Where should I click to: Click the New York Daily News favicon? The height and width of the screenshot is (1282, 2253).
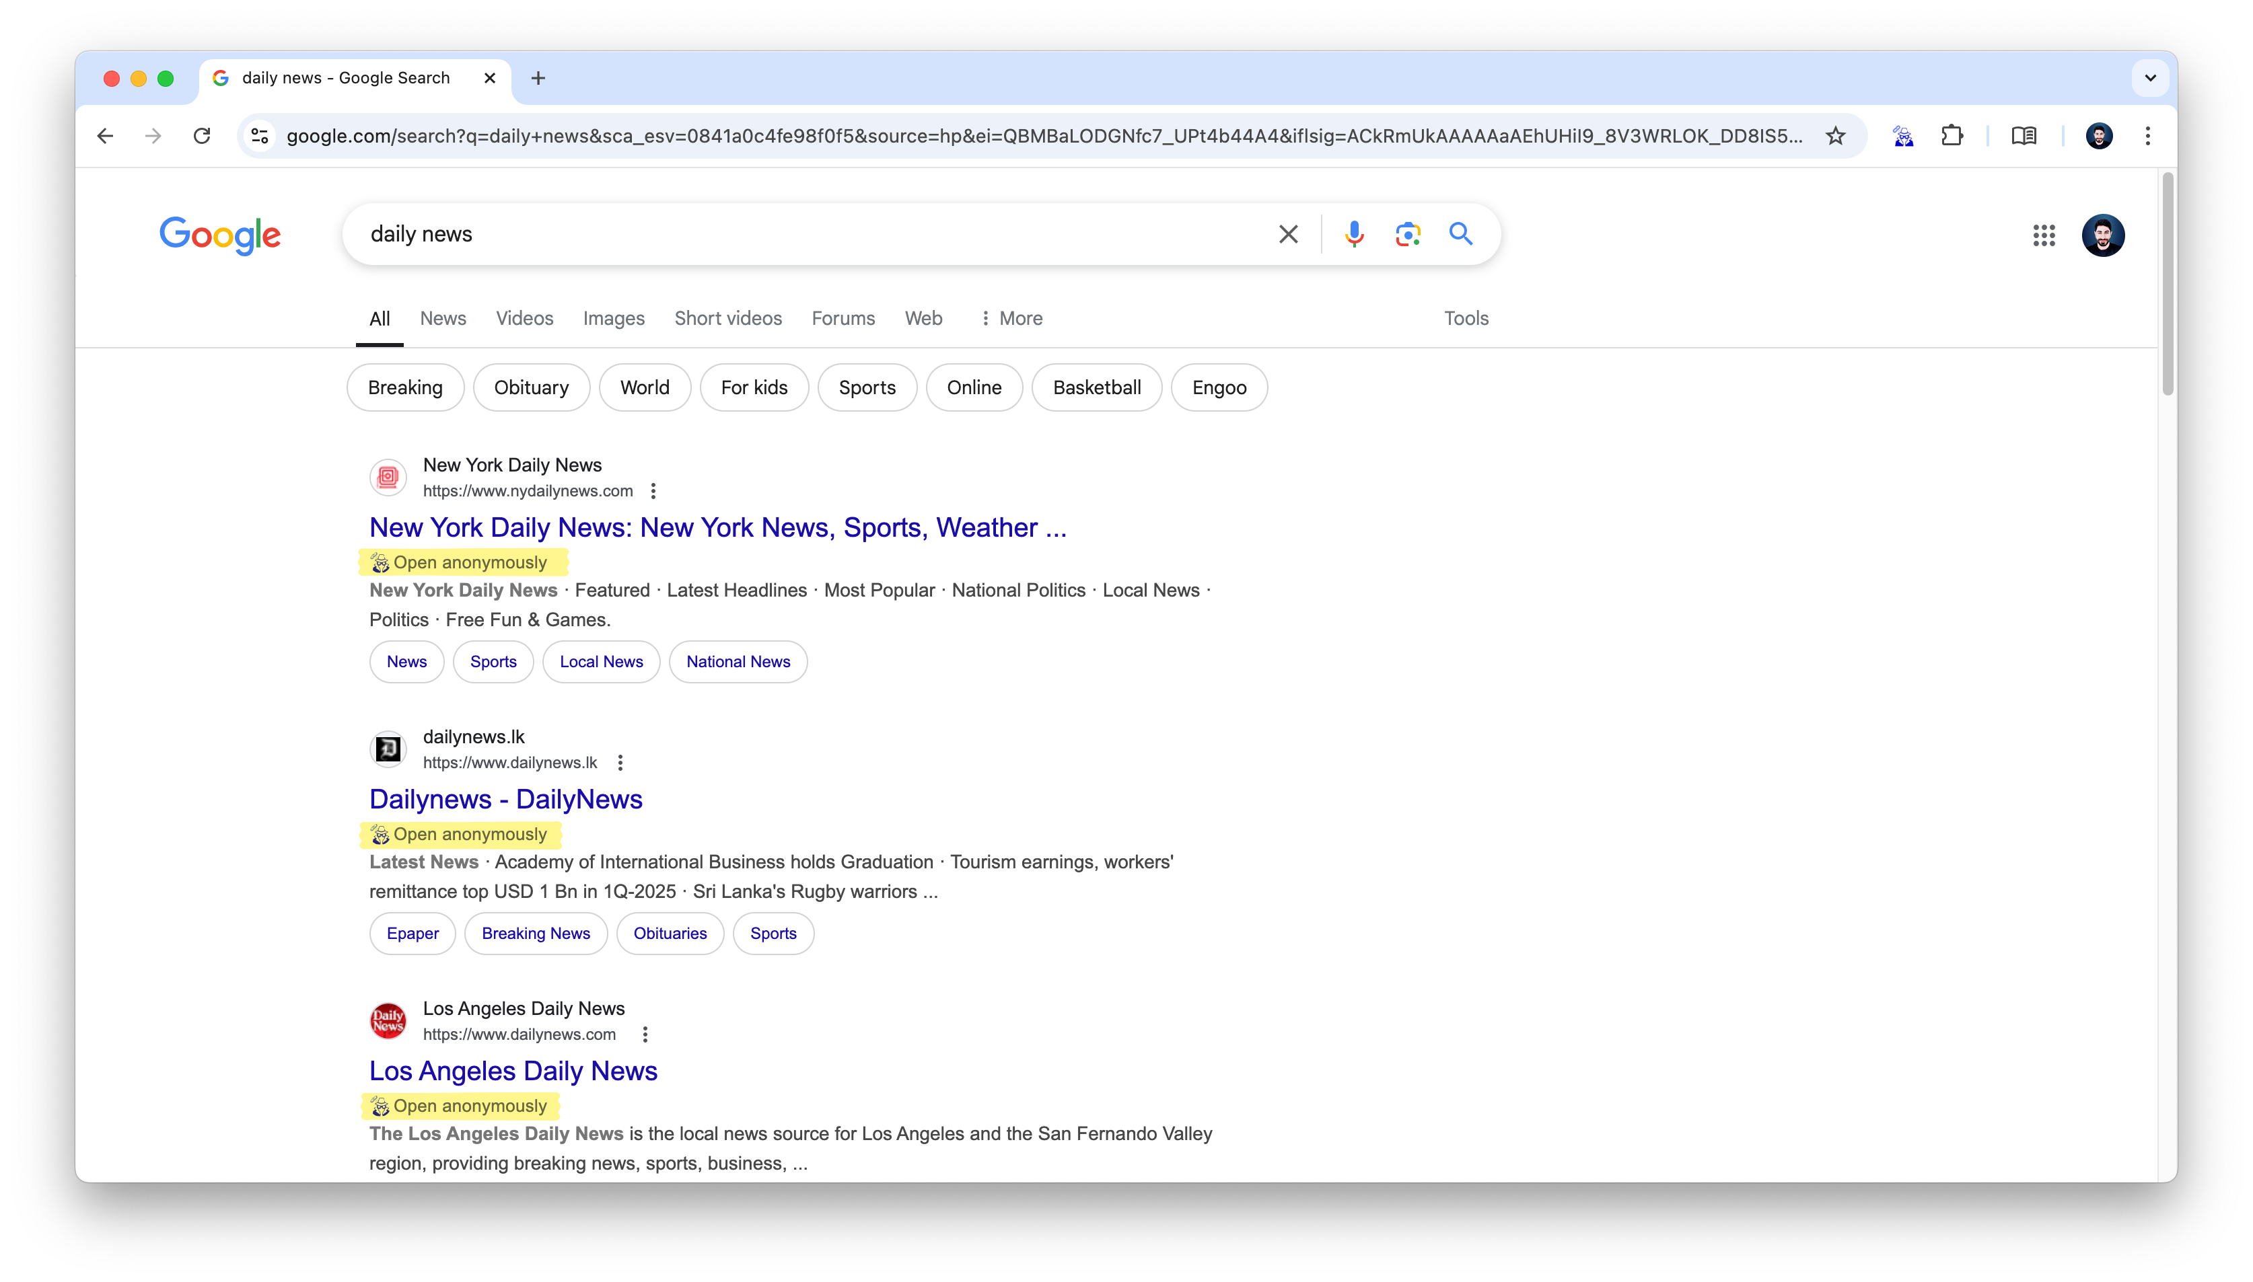pyautogui.click(x=388, y=478)
